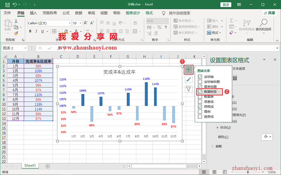Viewport: 281px width, 175px height.
Task: Switch to Normal view icon in status bar
Action: click(204, 172)
